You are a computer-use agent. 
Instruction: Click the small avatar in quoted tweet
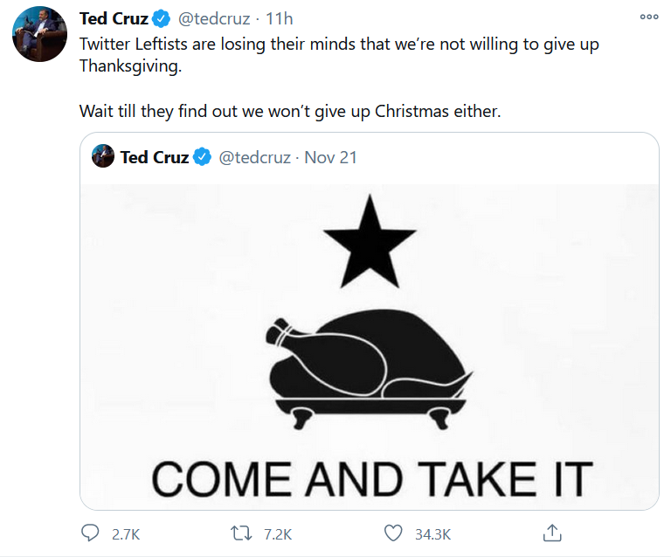pyautogui.click(x=103, y=157)
